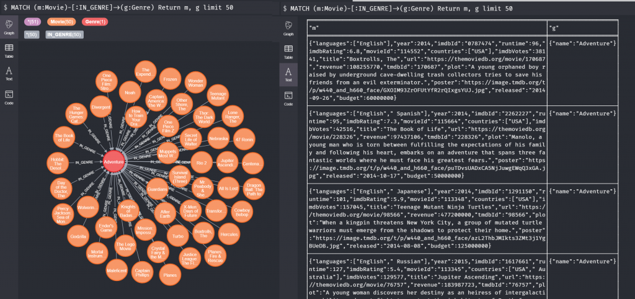Select the Frozen movie node
This screenshot has height=299, width=635.
(x=170, y=79)
